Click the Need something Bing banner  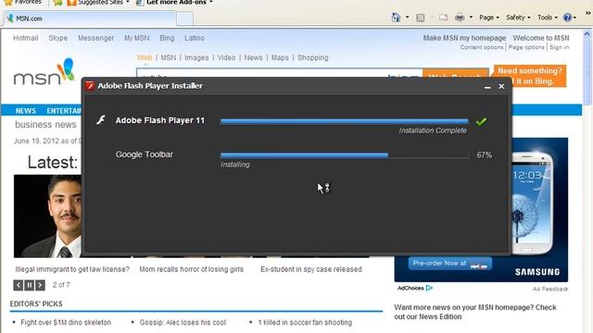coord(530,76)
